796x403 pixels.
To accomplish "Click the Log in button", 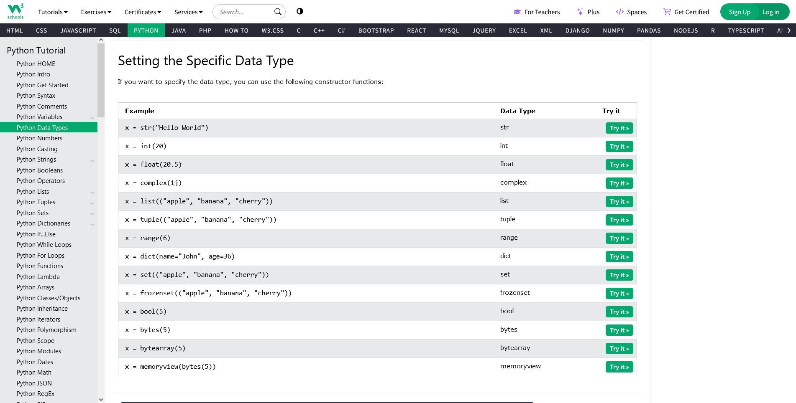I will point(771,12).
